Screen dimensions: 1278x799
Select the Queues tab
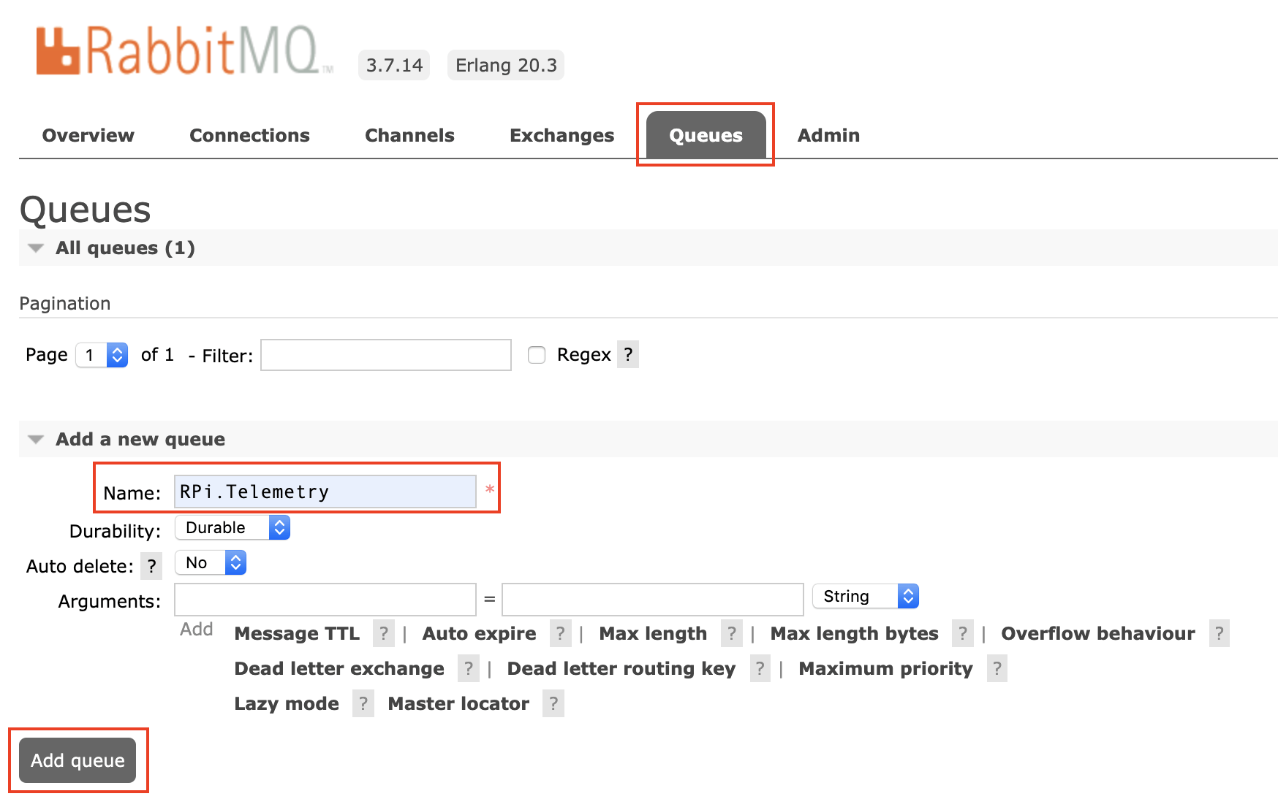click(706, 135)
